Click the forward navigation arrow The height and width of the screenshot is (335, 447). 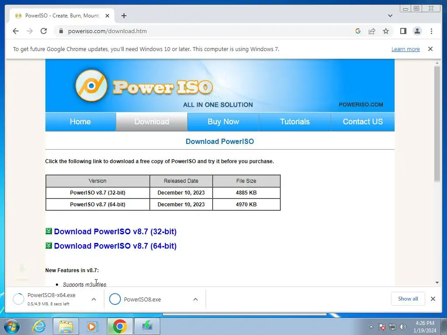point(30,31)
